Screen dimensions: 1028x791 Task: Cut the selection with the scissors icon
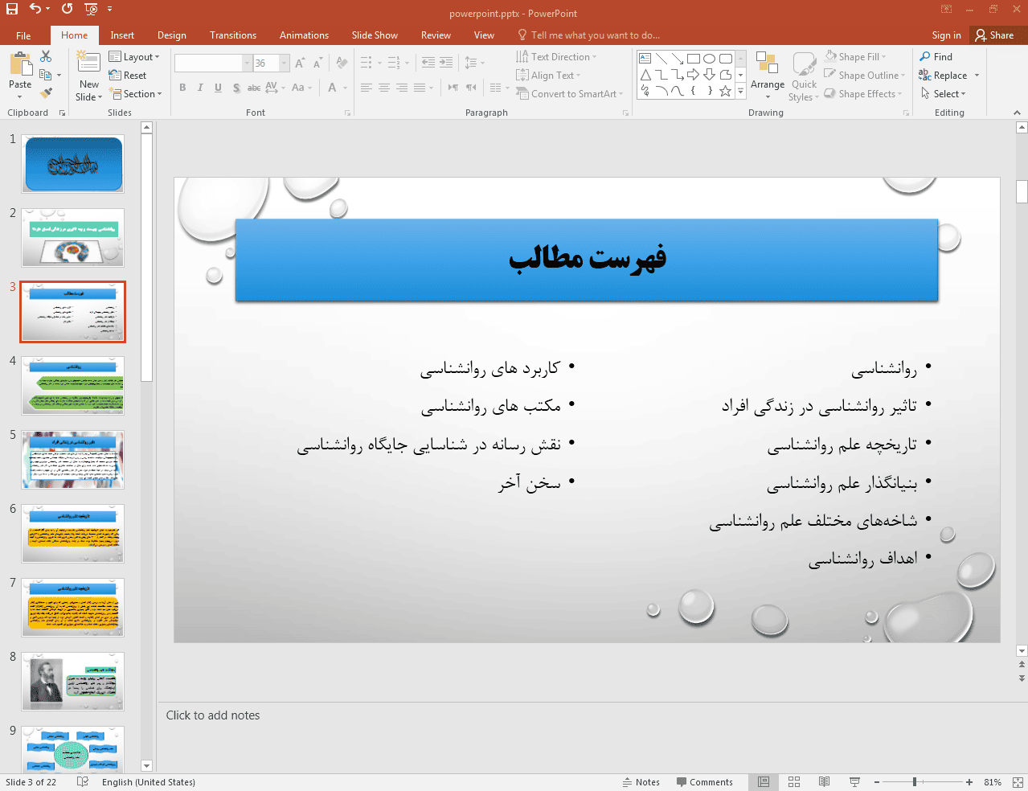point(46,56)
